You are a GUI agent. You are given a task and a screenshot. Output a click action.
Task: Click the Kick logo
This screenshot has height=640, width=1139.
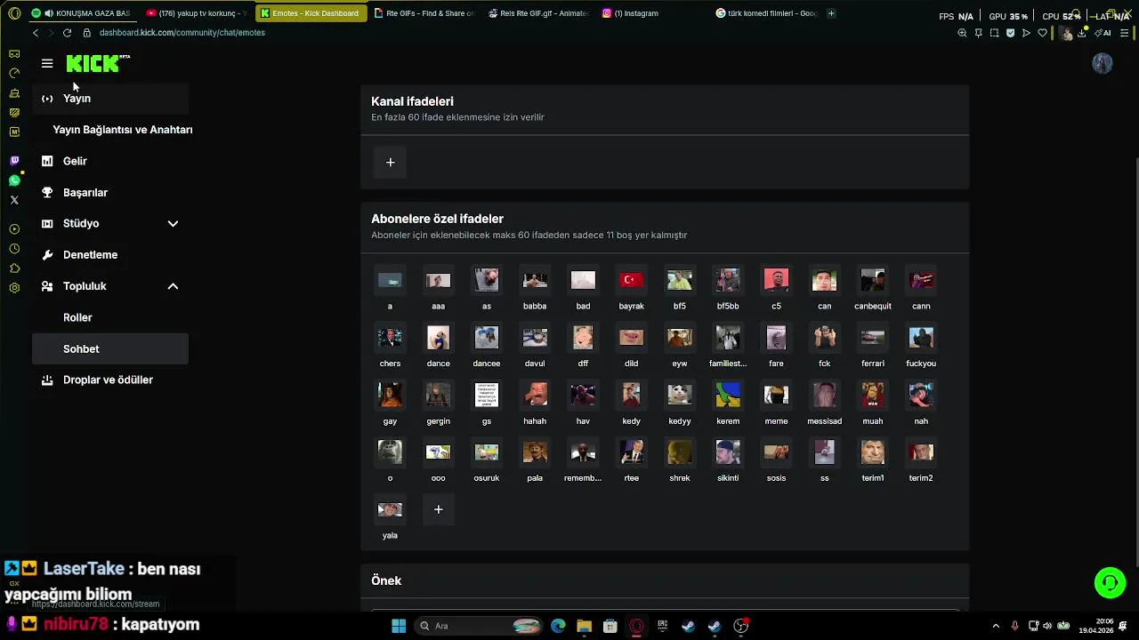[x=98, y=63]
